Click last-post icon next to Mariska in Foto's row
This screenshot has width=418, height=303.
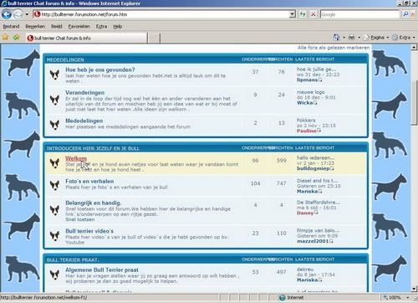(320, 192)
